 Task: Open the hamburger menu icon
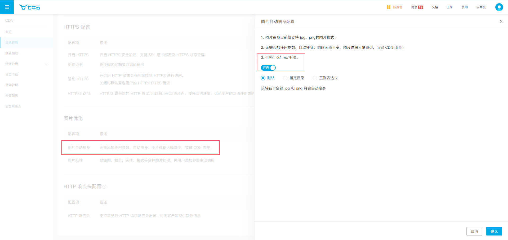coord(7,7)
